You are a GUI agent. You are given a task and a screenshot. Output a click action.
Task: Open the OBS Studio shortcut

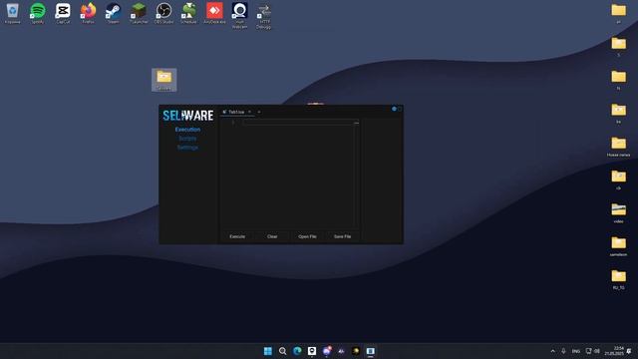tap(163, 13)
